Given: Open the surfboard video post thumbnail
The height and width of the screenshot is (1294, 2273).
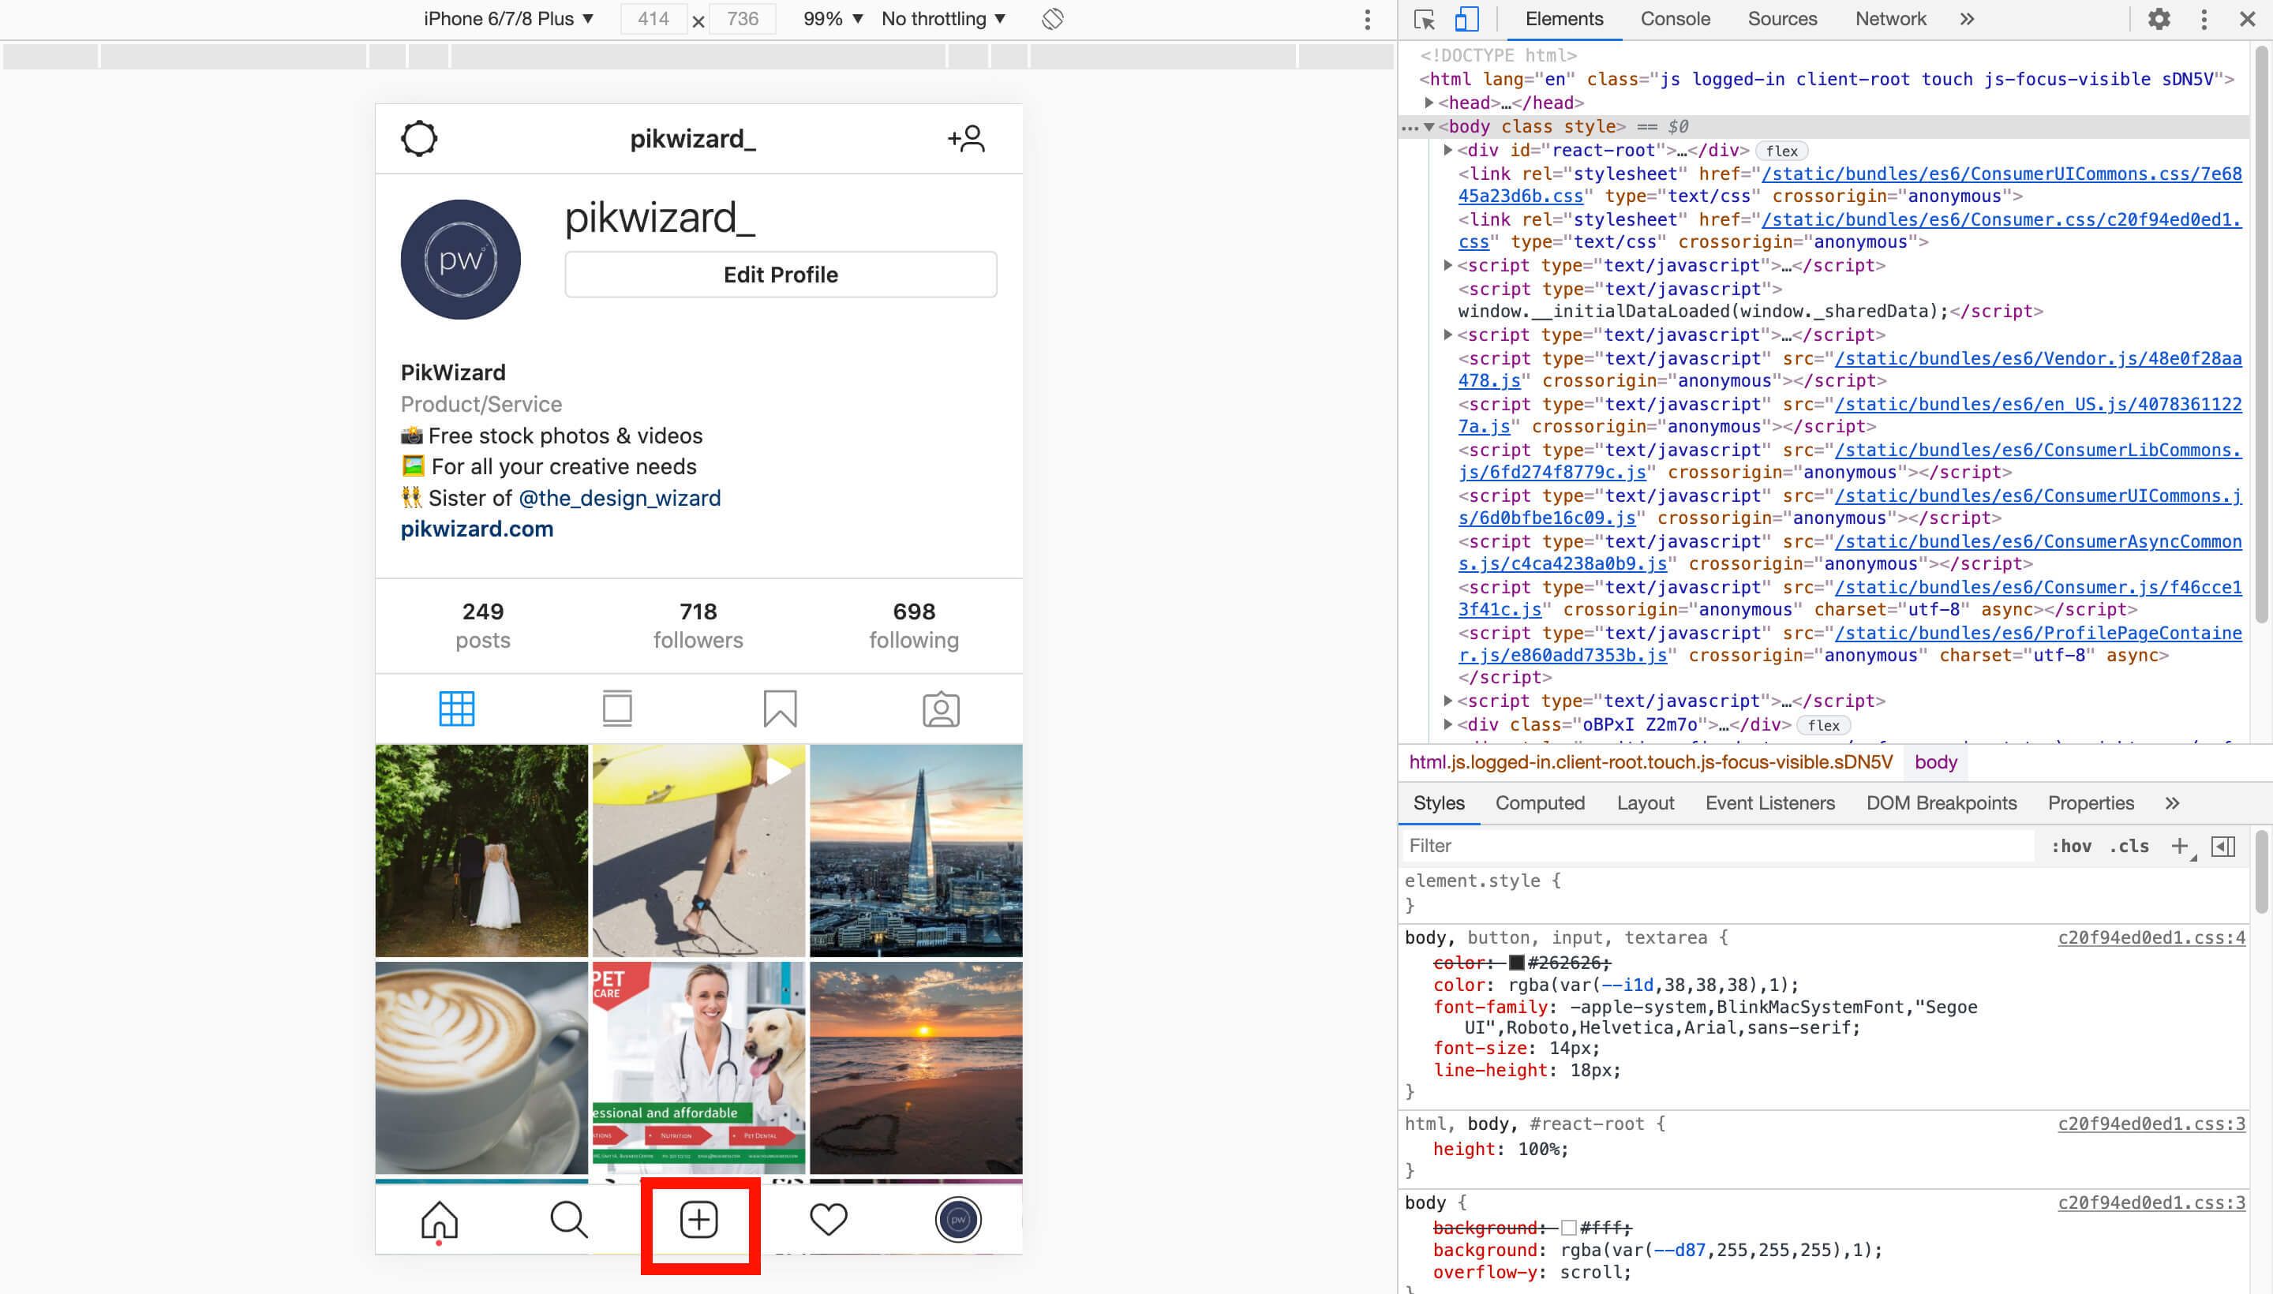Looking at the screenshot, I should click(698, 851).
